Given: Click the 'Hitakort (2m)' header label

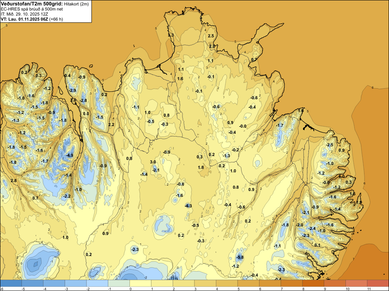Looking at the screenshot, I should [76, 4].
